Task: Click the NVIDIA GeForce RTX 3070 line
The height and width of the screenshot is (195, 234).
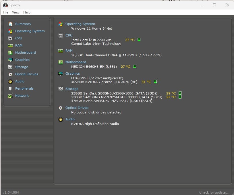Action: [104, 82]
